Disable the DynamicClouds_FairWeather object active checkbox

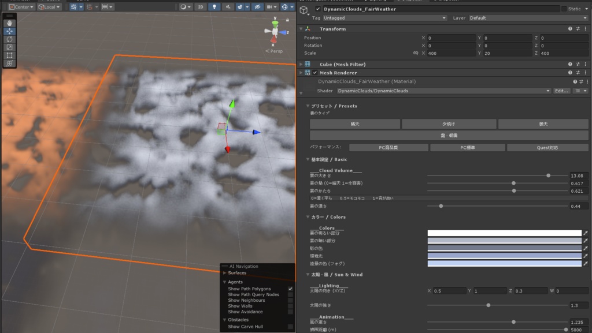318,9
